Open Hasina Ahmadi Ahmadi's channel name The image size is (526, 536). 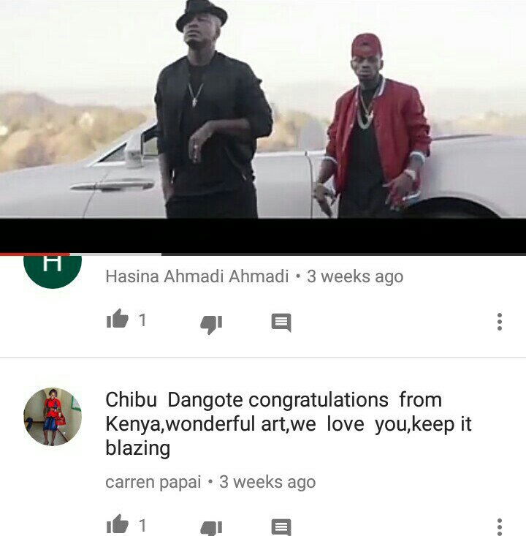click(x=197, y=276)
